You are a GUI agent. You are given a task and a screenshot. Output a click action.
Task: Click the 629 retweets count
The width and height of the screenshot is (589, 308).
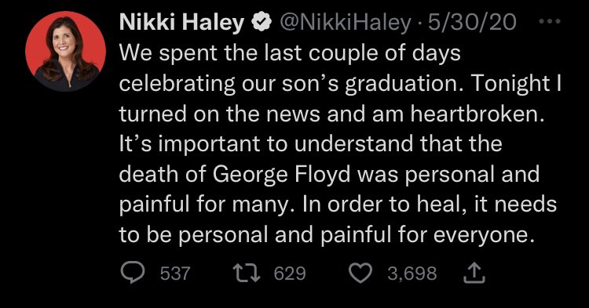[290, 274]
